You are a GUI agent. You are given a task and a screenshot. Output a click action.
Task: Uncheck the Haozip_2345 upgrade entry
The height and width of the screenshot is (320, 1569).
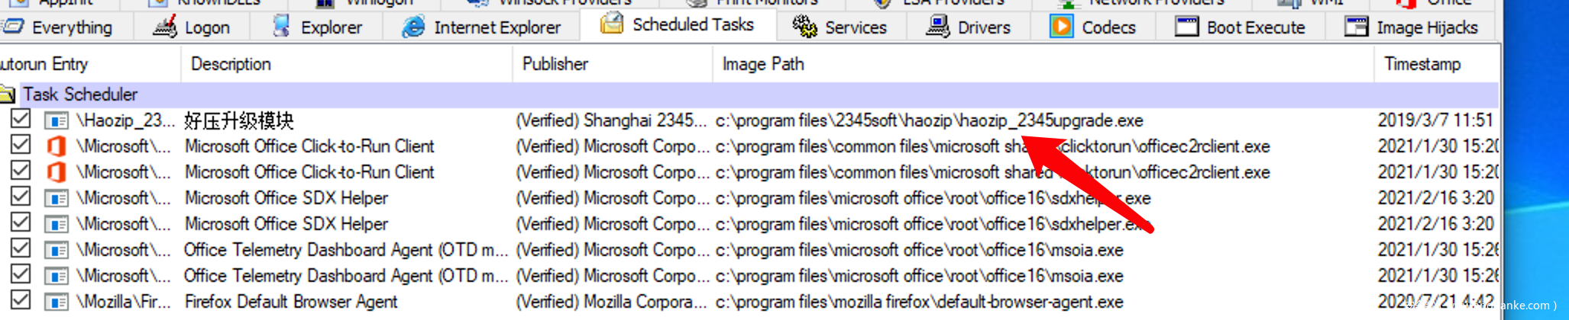21,119
